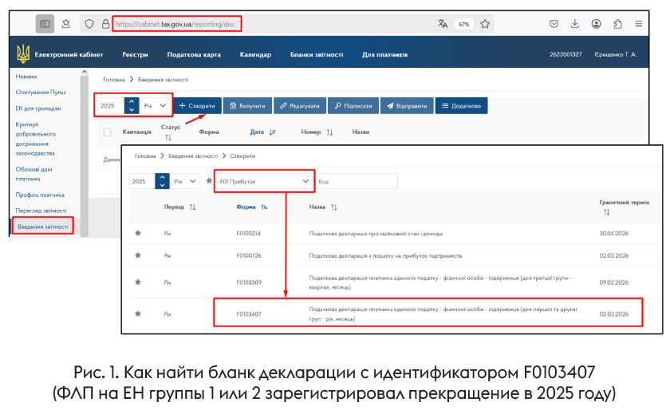Click the browser bookmark star icon

coord(485,24)
